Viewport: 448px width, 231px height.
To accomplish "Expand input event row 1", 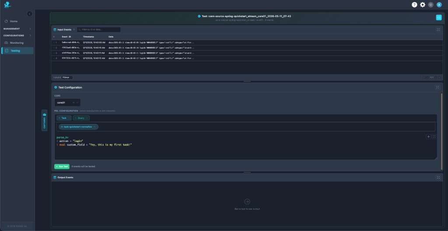I will click(x=54, y=42).
